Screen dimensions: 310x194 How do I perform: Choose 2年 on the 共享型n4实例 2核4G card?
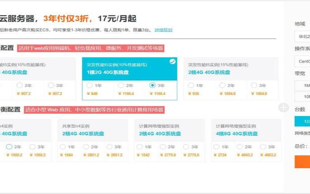(x=86, y=147)
